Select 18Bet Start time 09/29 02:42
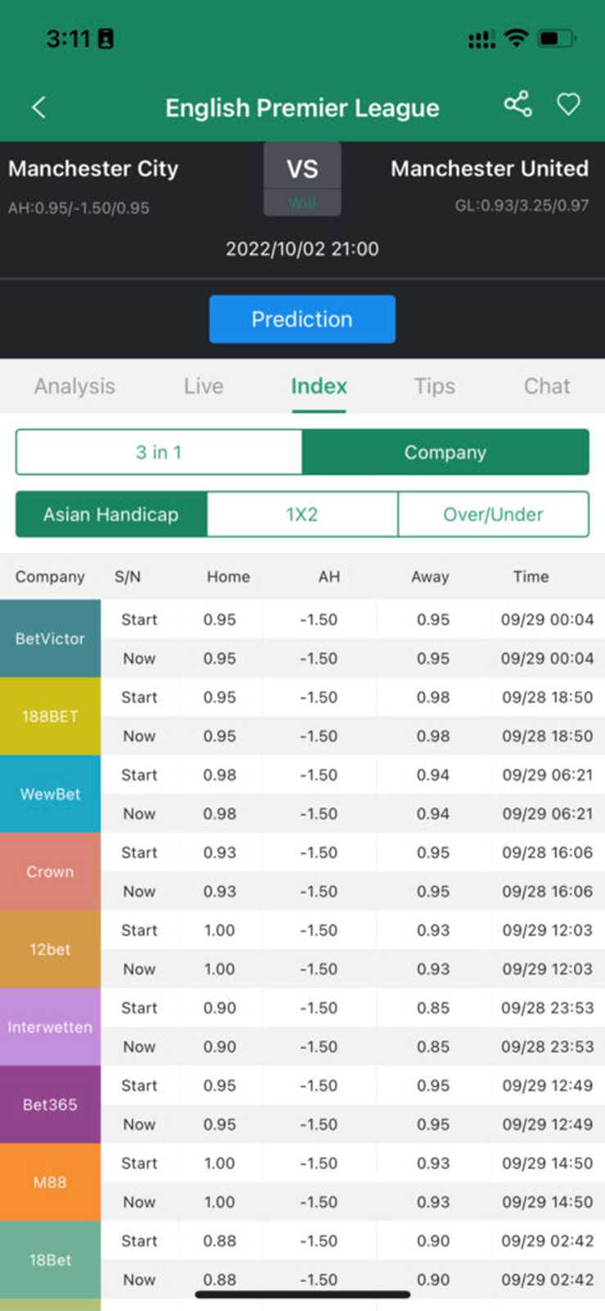 tap(547, 1241)
